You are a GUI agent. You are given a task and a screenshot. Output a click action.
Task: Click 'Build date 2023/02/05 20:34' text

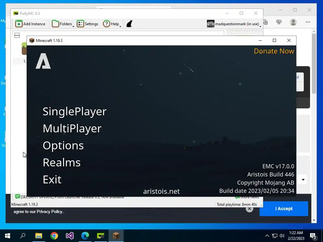tap(257, 191)
